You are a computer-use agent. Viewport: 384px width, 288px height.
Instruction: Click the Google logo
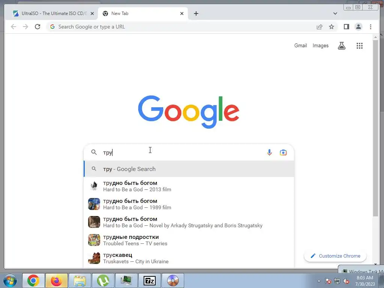click(x=189, y=112)
